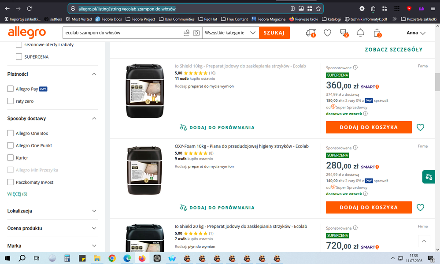
Task: Expand the Lokalizacja filter
Action: (x=94, y=211)
